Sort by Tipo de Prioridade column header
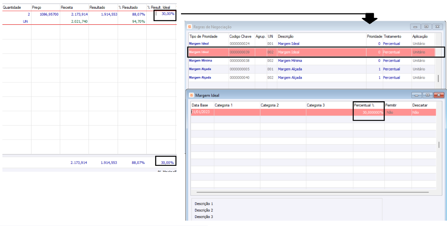The image size is (447, 226). [203, 37]
